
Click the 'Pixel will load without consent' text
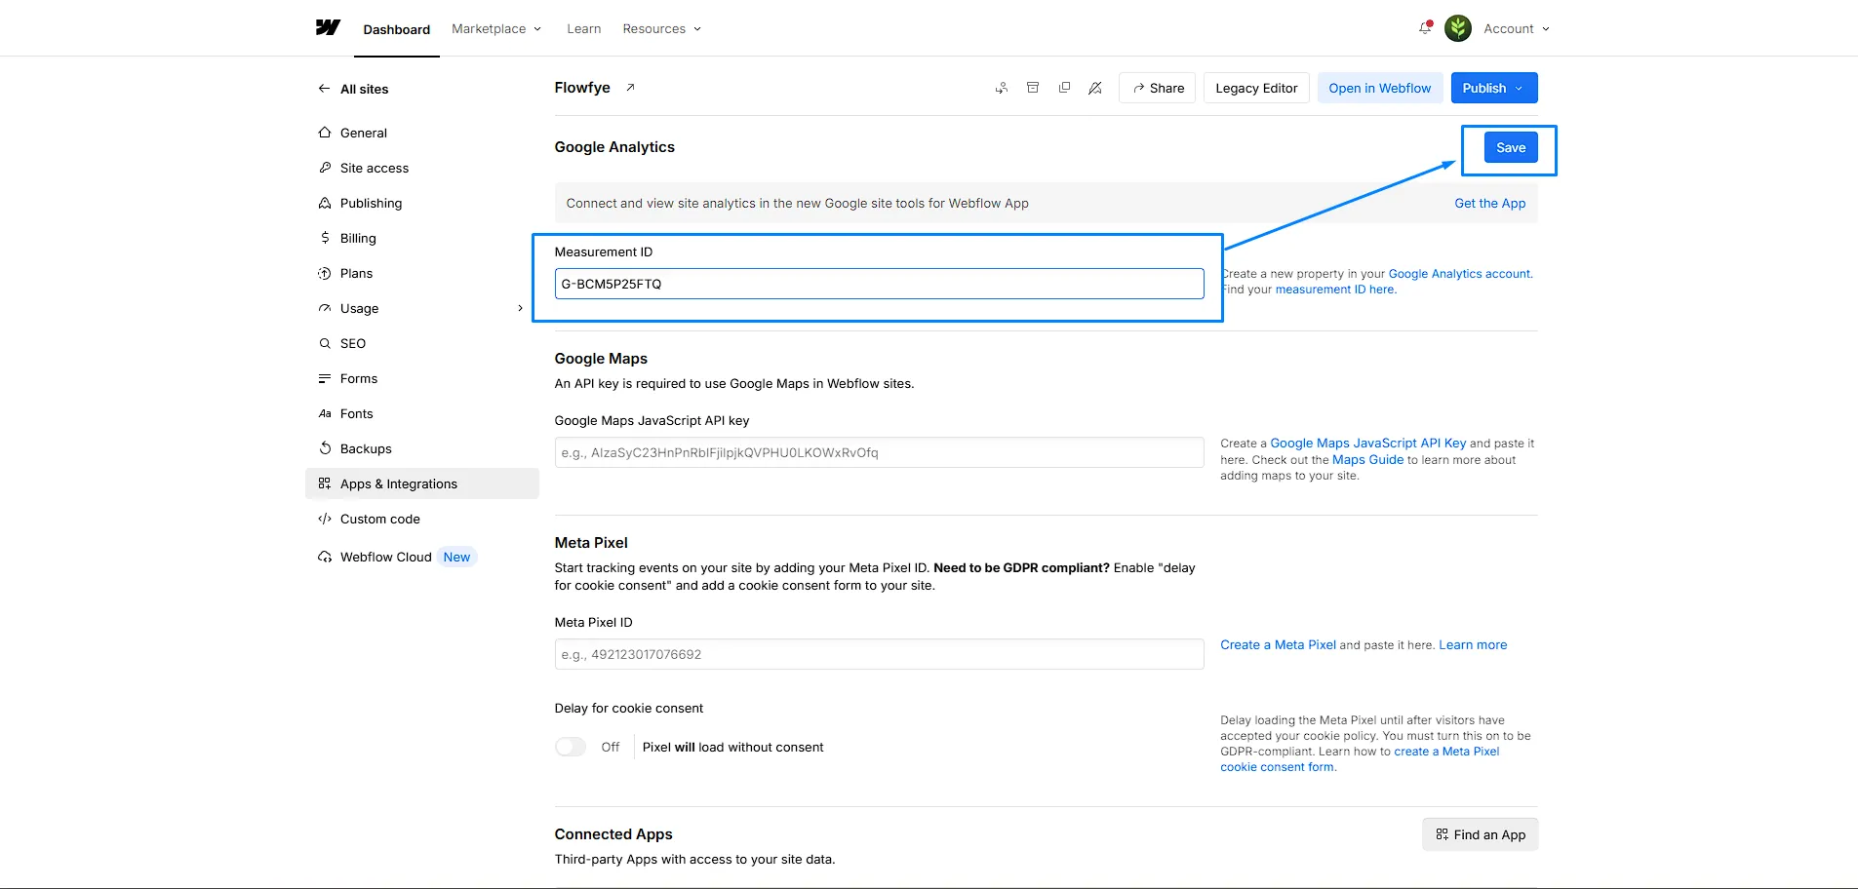click(x=732, y=747)
